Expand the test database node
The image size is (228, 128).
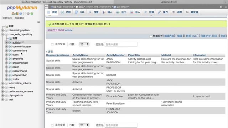[x=2, y=100]
